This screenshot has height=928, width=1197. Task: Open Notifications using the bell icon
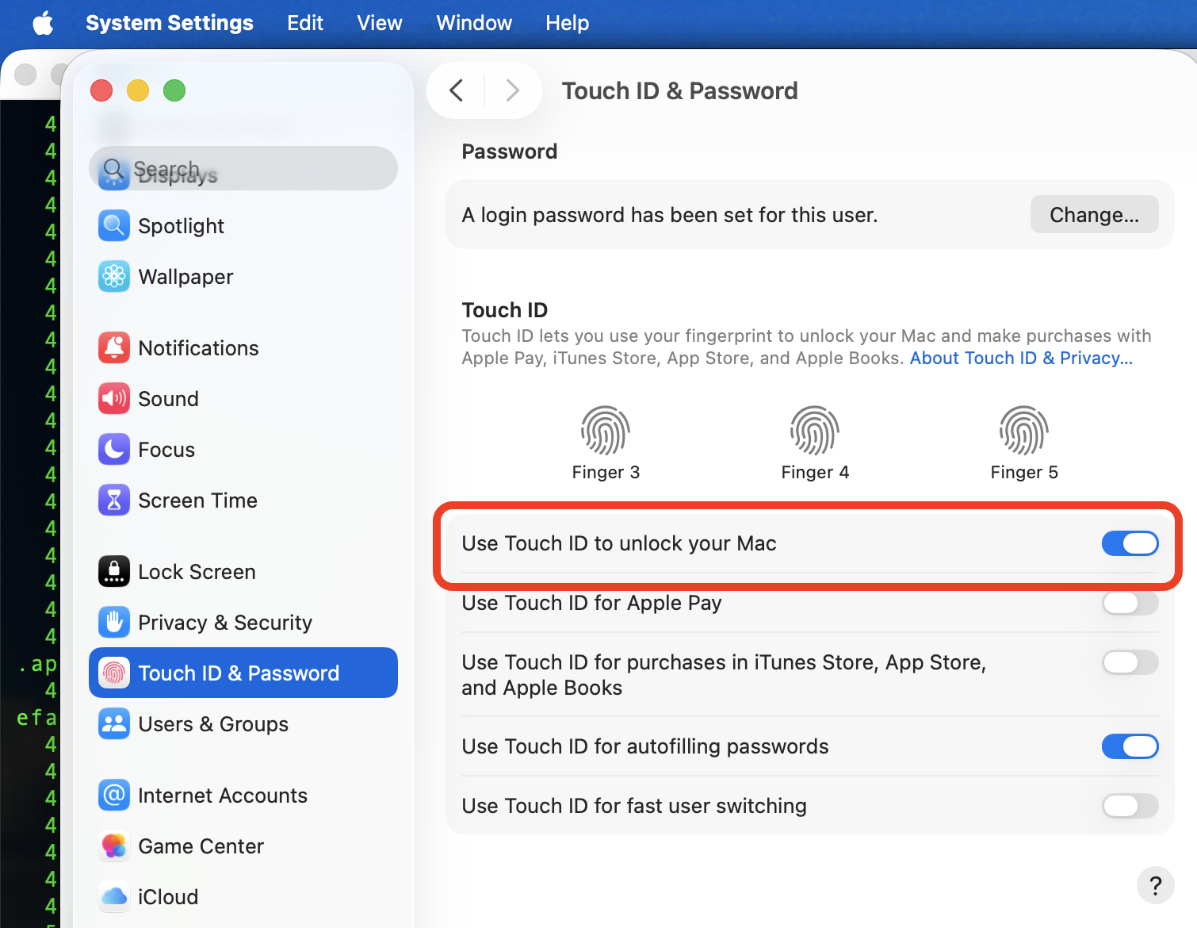pyautogui.click(x=114, y=348)
